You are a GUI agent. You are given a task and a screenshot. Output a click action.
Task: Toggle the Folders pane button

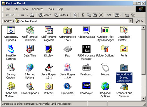[61, 15]
